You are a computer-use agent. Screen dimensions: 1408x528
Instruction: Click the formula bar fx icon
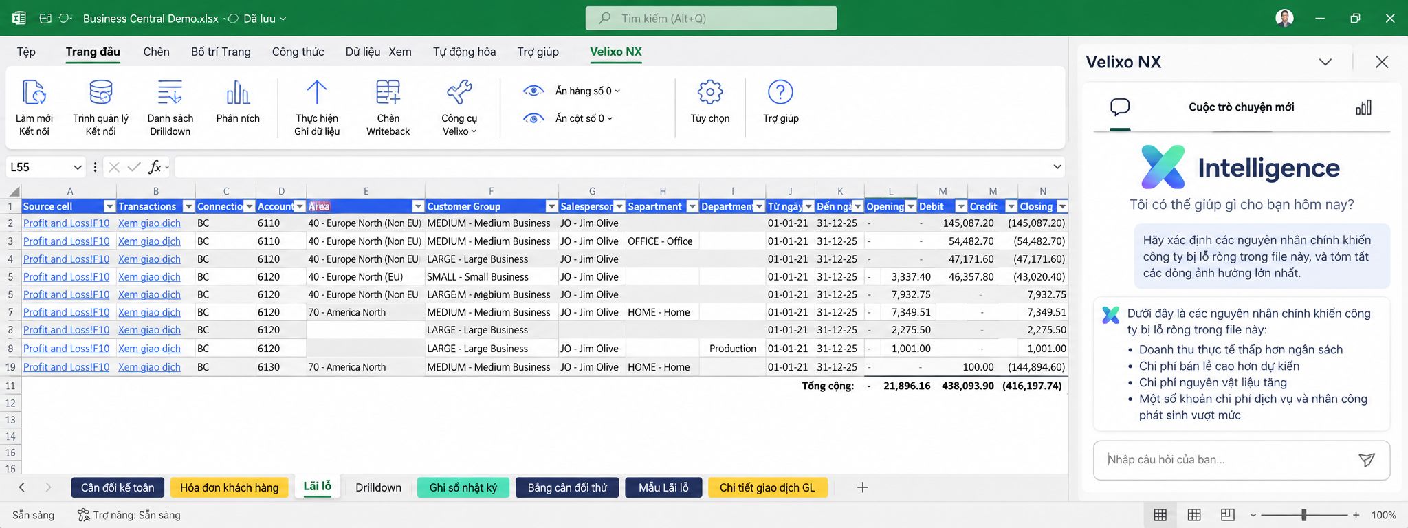point(155,166)
